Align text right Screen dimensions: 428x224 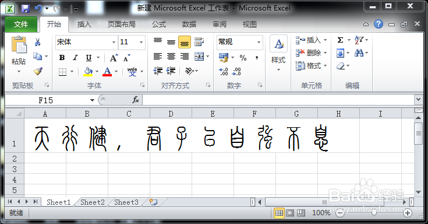click(185, 57)
